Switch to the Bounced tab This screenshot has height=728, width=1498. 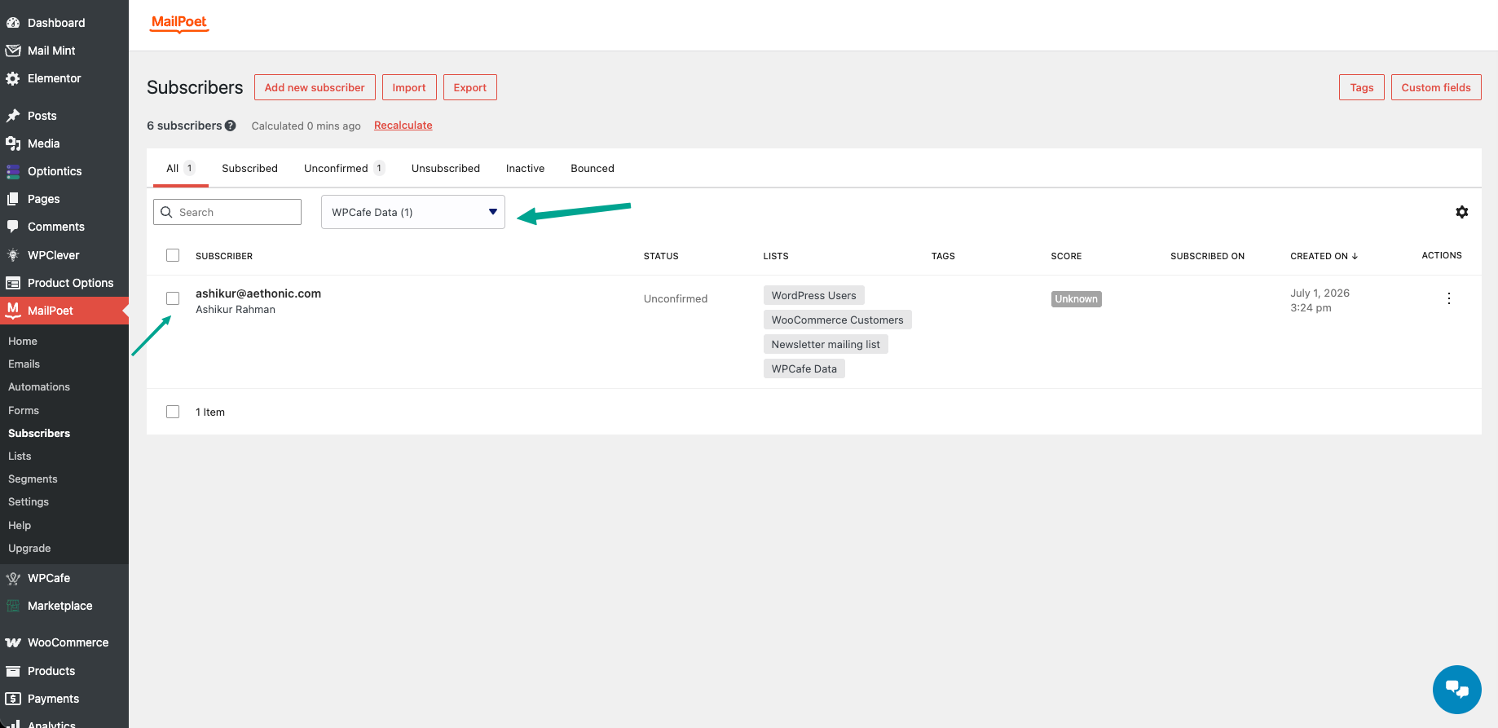[x=593, y=168]
